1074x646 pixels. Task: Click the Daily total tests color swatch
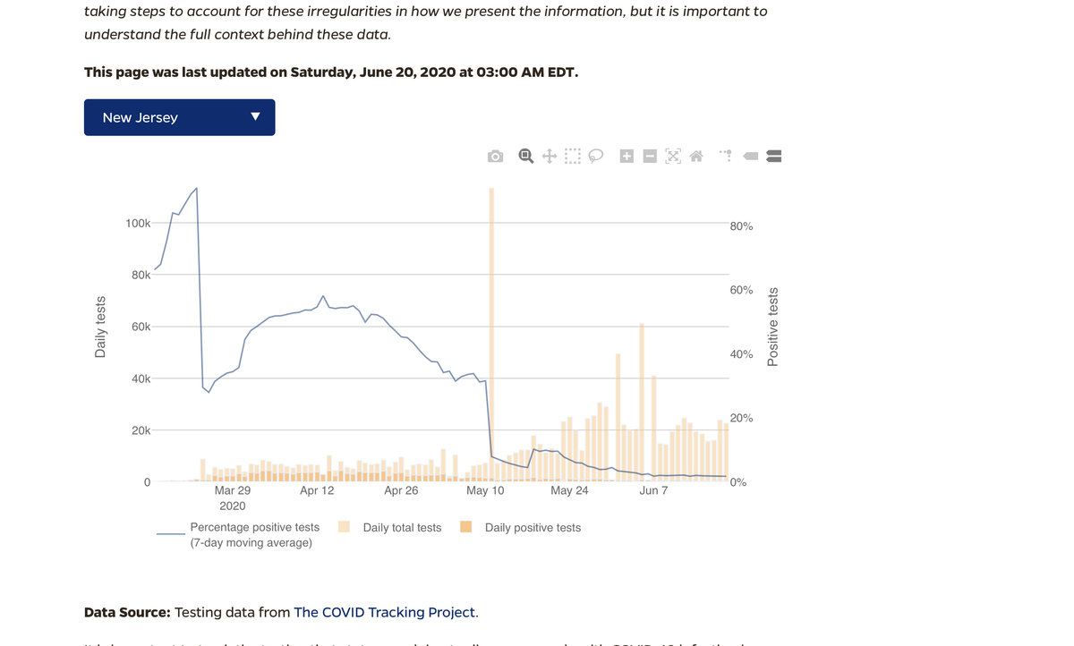click(344, 527)
